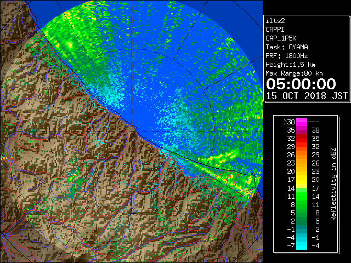Pick the orange legend swatch beside 26
The height and width of the screenshot is (263, 351).
pos(302,155)
